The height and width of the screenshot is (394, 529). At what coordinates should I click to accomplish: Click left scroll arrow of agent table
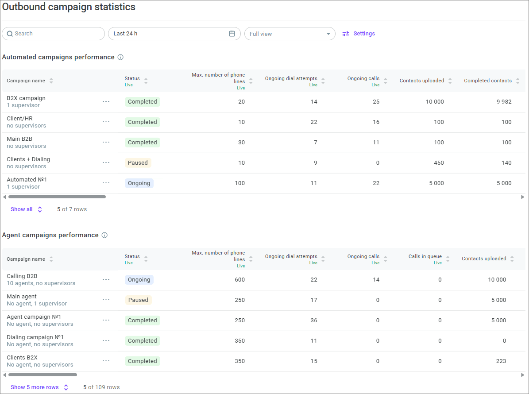4,375
